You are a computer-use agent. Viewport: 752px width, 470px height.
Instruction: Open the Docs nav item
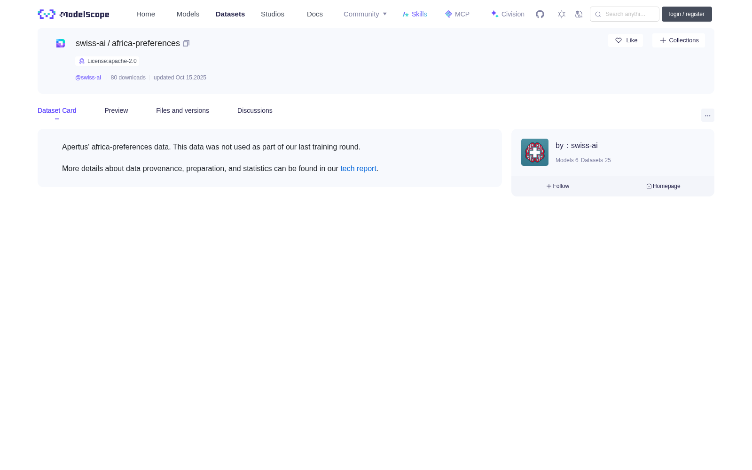point(315,14)
